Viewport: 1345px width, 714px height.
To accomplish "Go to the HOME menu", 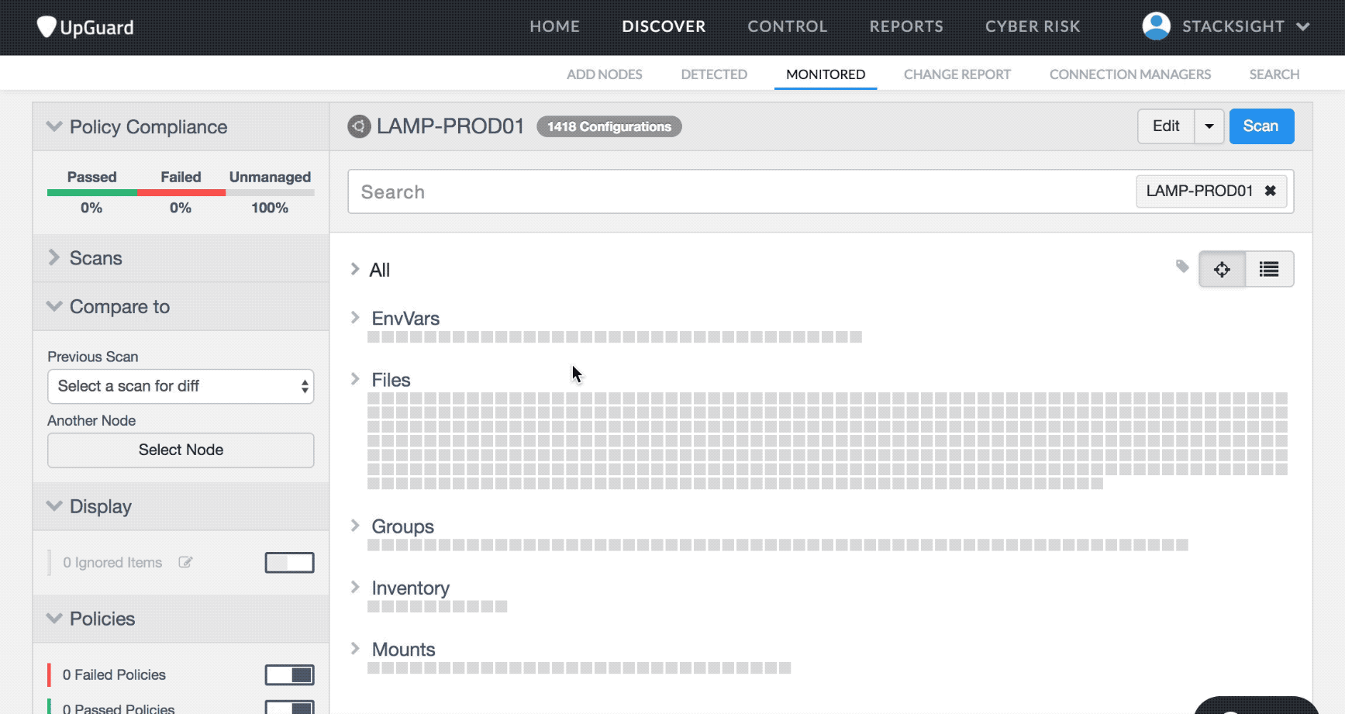I will (554, 26).
